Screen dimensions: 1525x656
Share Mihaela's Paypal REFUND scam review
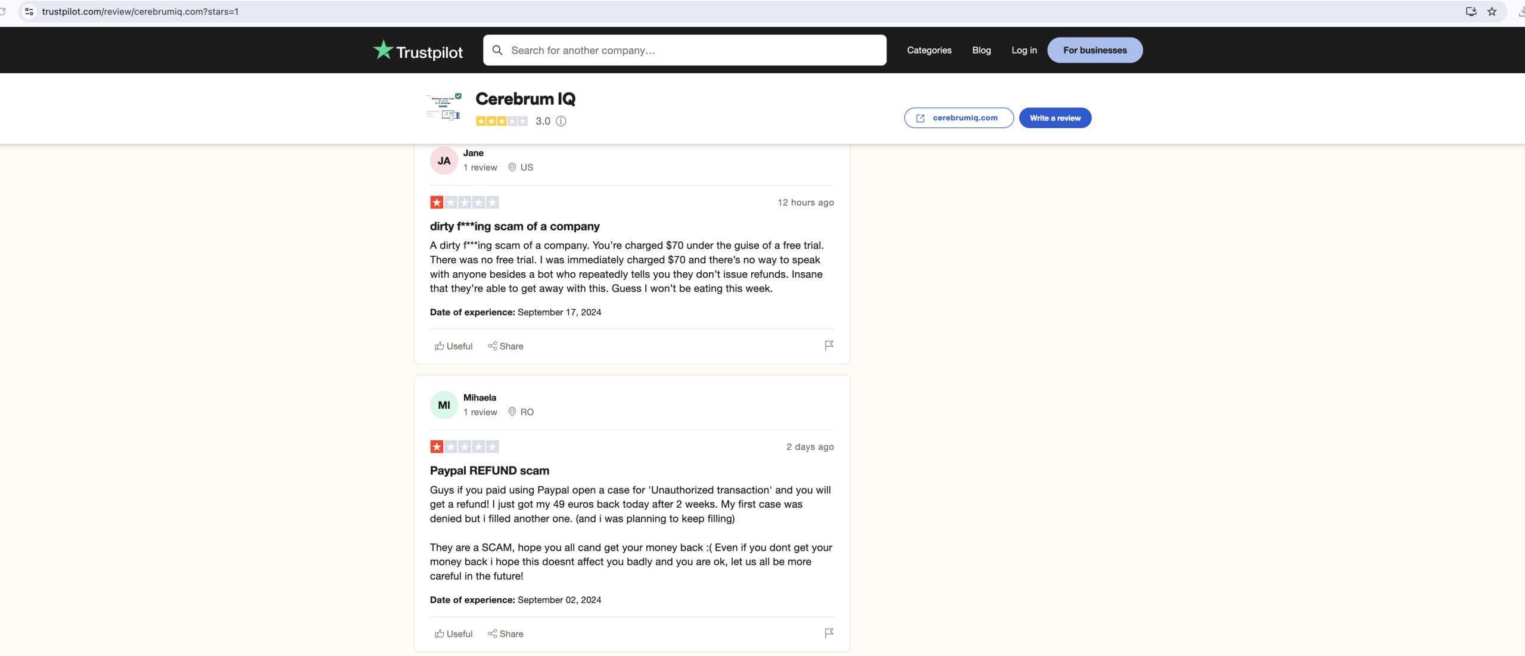[505, 634]
